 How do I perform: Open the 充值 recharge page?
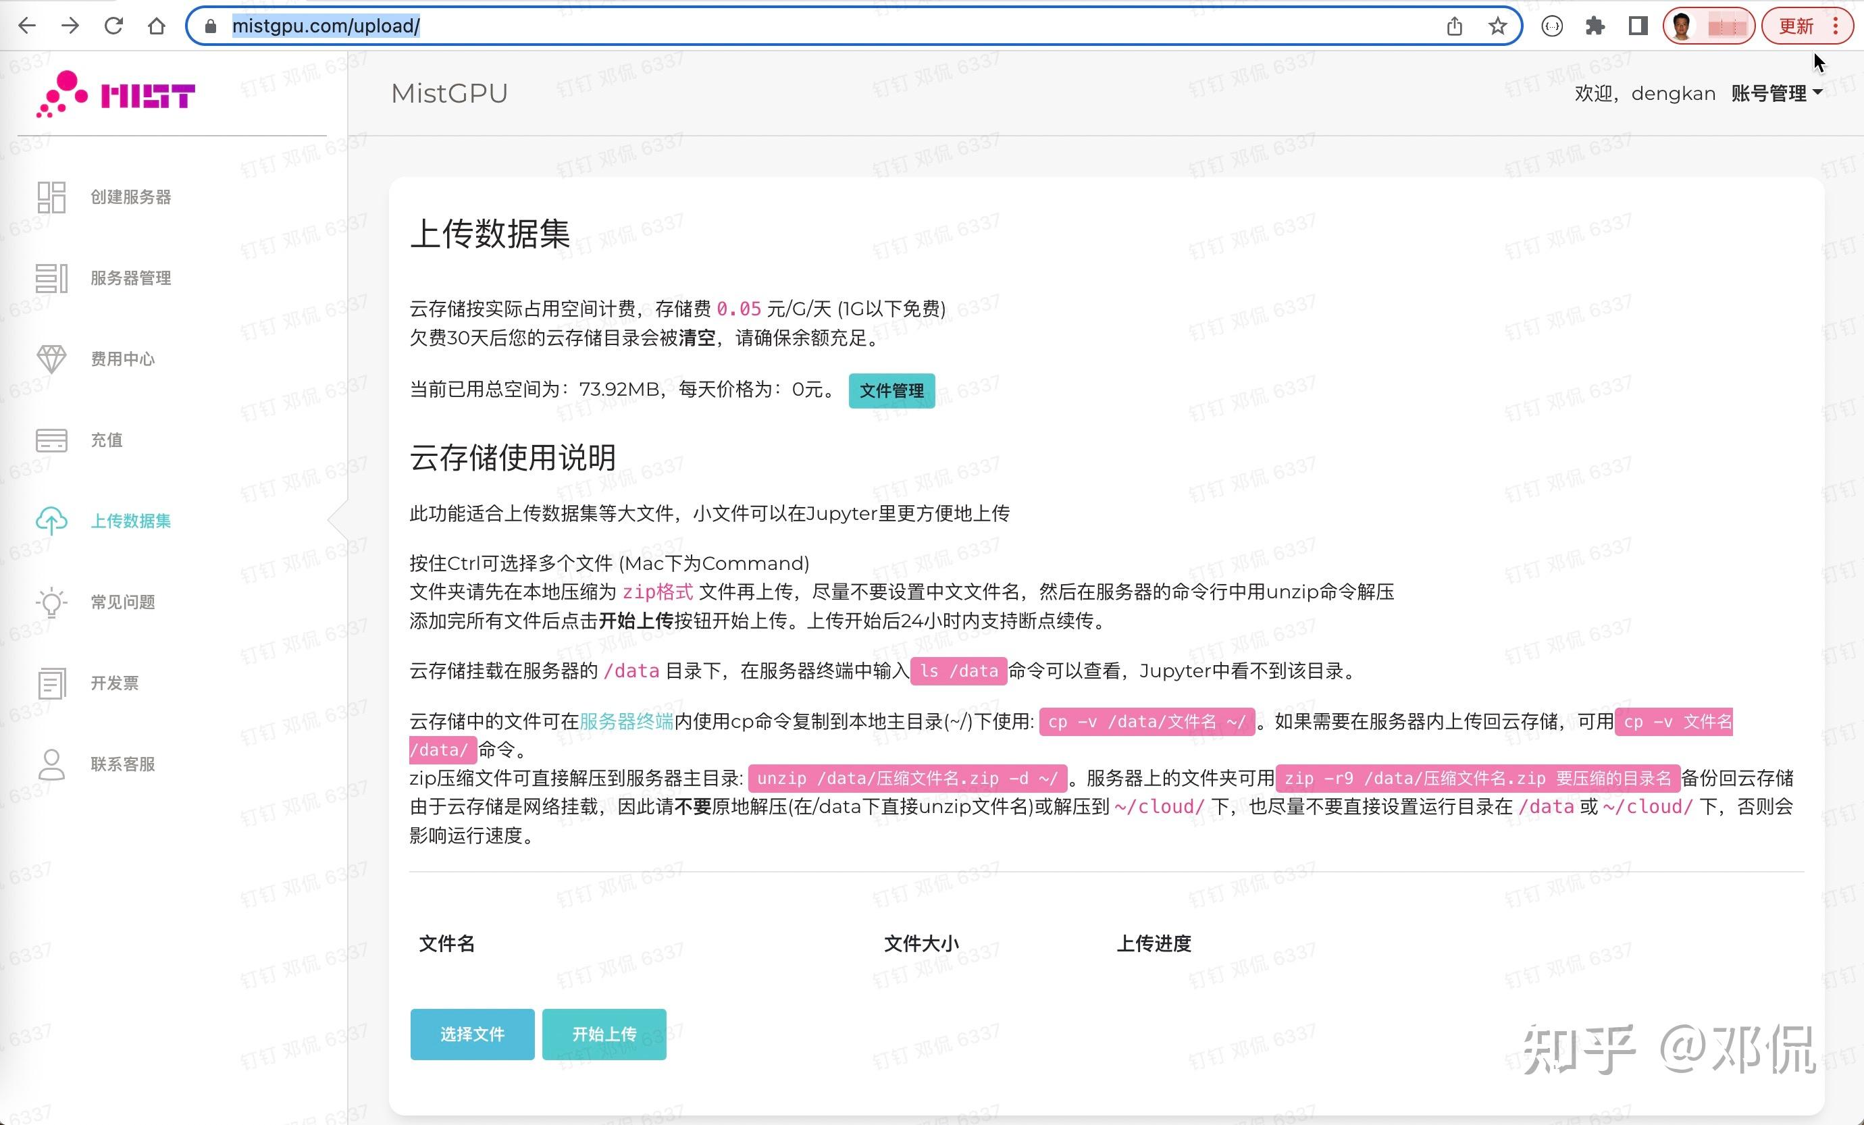coord(107,440)
